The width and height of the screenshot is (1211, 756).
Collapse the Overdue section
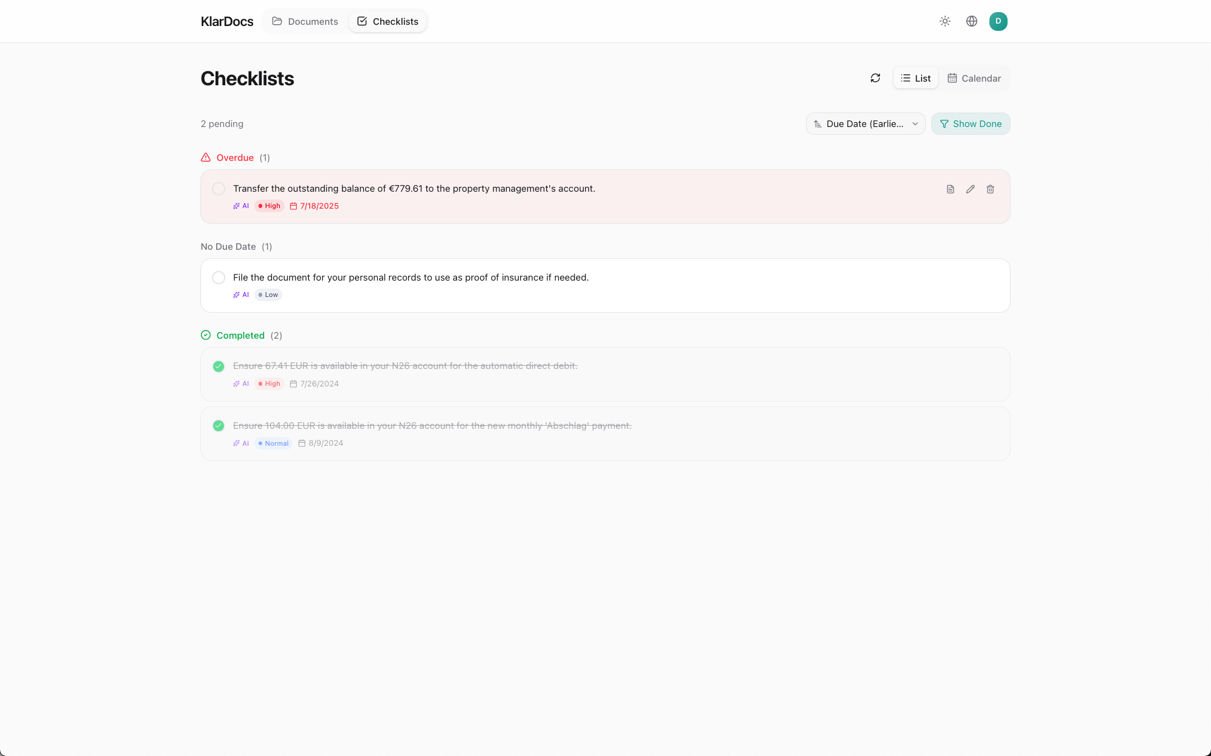coord(235,157)
